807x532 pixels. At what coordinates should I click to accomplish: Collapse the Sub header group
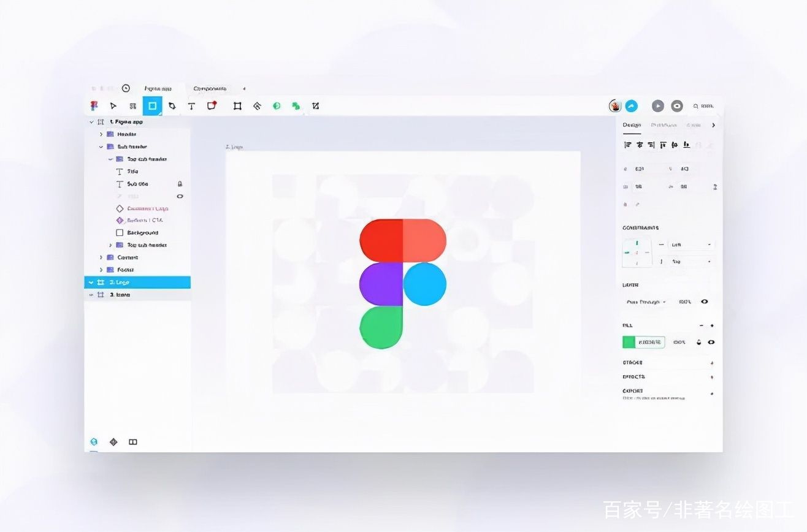click(101, 146)
